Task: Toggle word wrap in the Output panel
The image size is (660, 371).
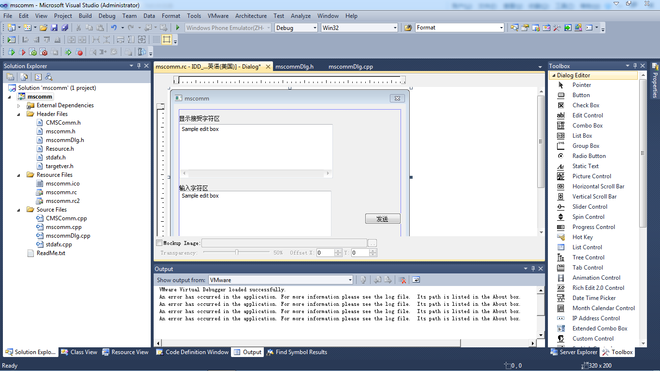Action: coord(416,280)
